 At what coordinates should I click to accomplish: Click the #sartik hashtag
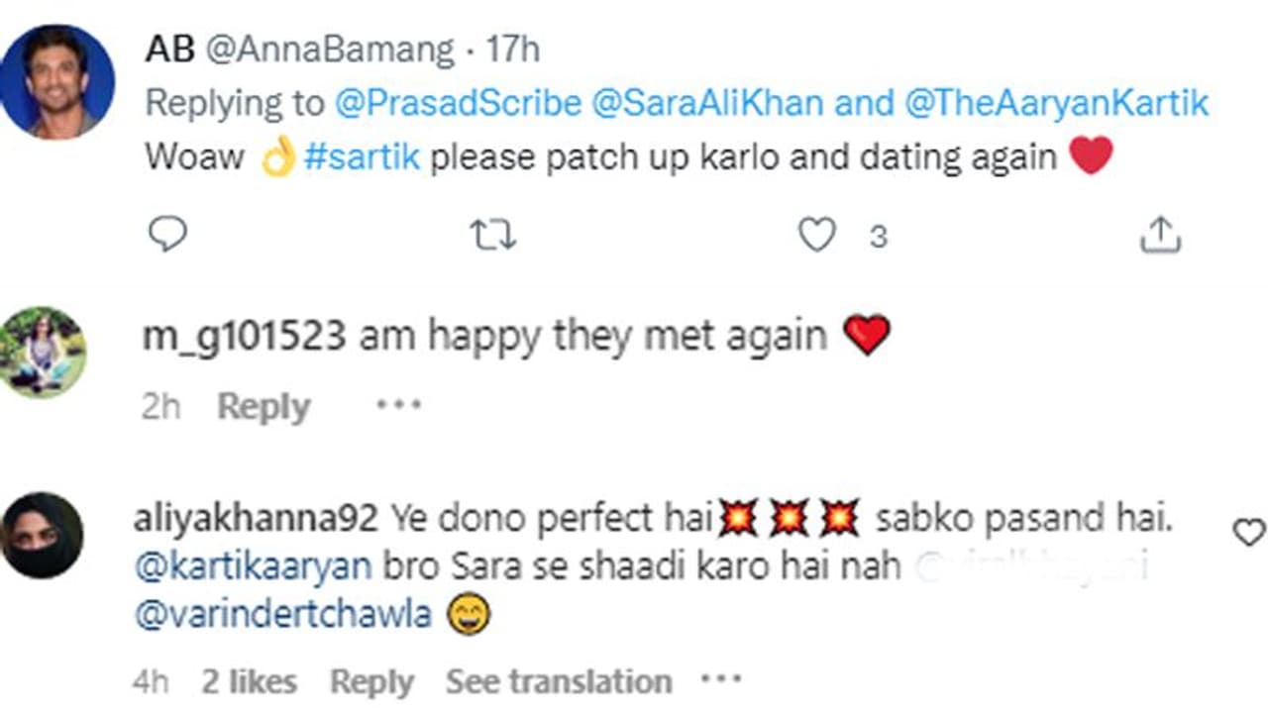362,157
